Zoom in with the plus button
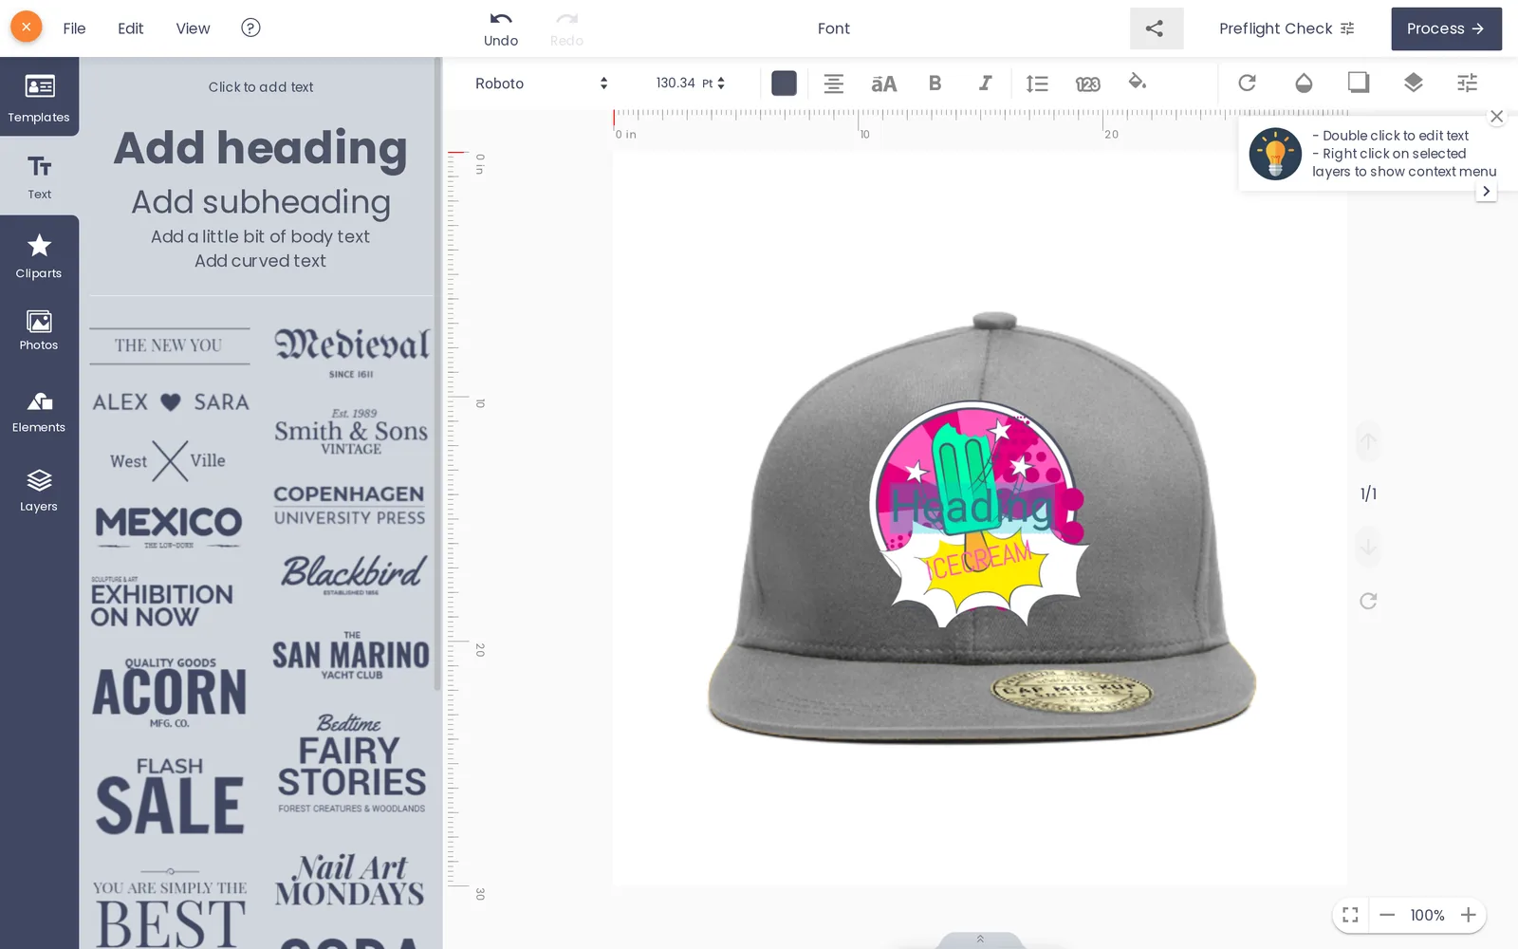 click(x=1468, y=915)
